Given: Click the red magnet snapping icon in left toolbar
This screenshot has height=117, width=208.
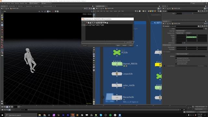Looking at the screenshot, I should 2,47.
